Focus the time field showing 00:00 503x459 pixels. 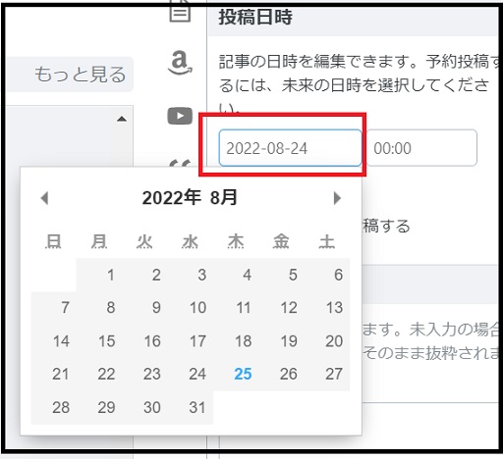pyautogui.click(x=421, y=148)
